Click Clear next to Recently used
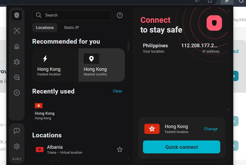This screenshot has width=246, height=165. (x=117, y=91)
